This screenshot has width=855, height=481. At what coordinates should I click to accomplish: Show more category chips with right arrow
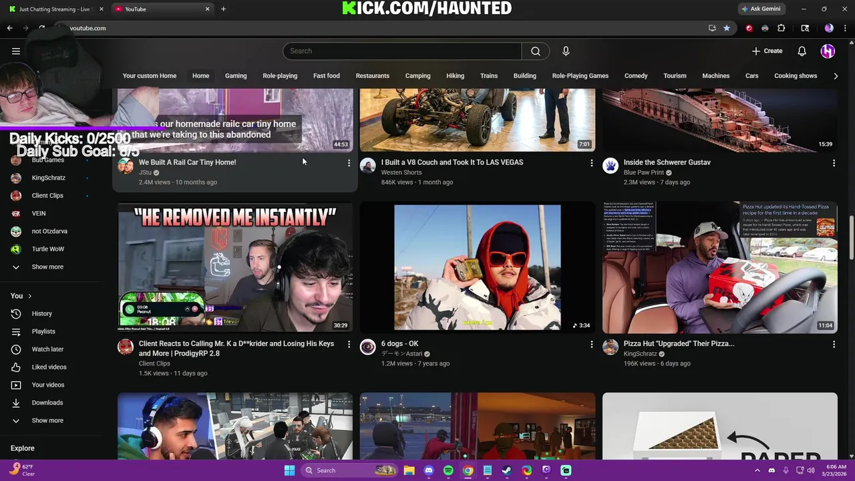(x=836, y=75)
